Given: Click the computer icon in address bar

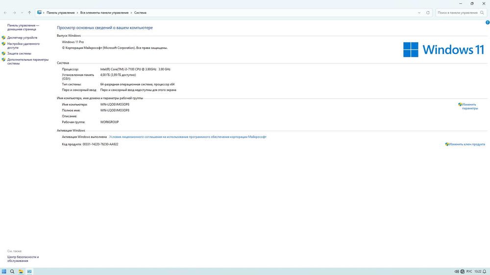Looking at the screenshot, I should coord(39,13).
